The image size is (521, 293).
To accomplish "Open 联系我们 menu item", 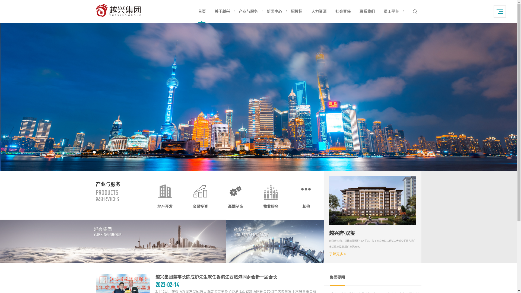I will pyautogui.click(x=367, y=11).
